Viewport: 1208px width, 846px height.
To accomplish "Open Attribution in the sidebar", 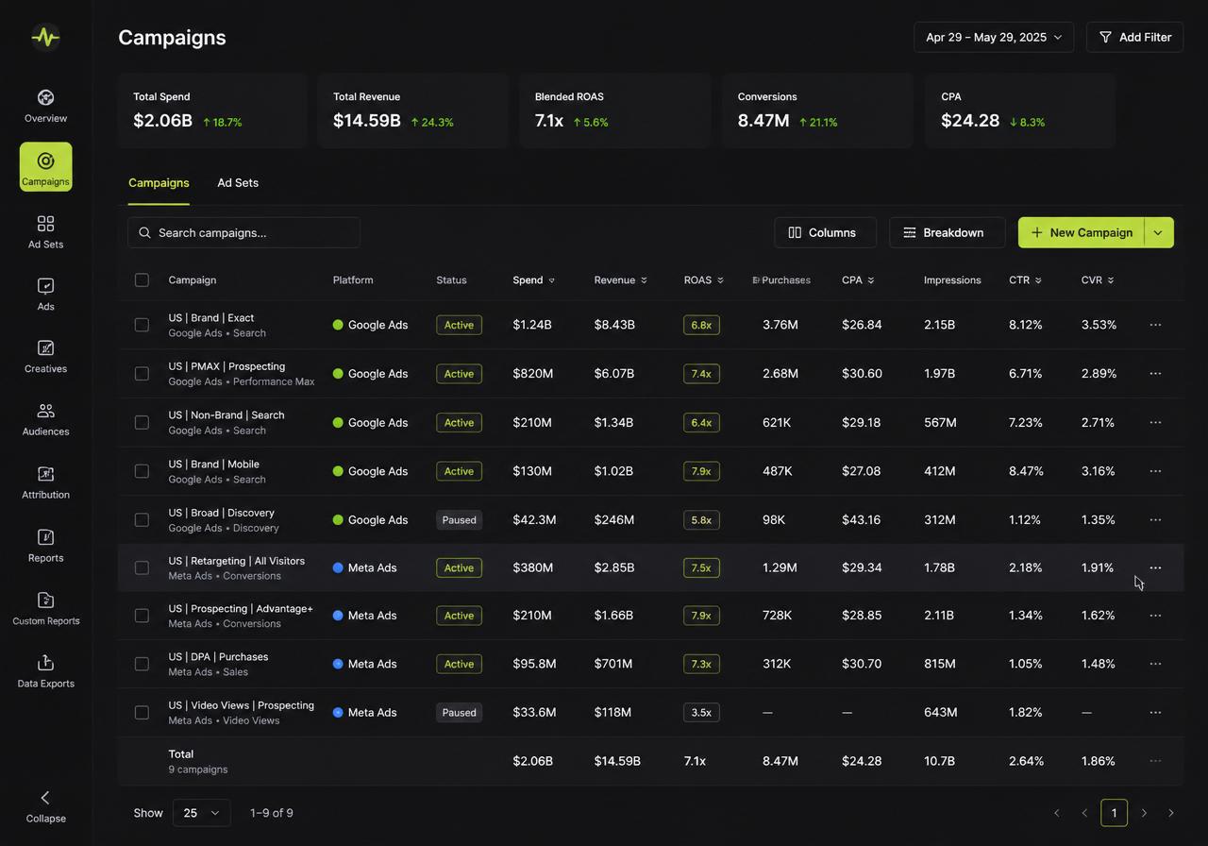I will point(45,482).
